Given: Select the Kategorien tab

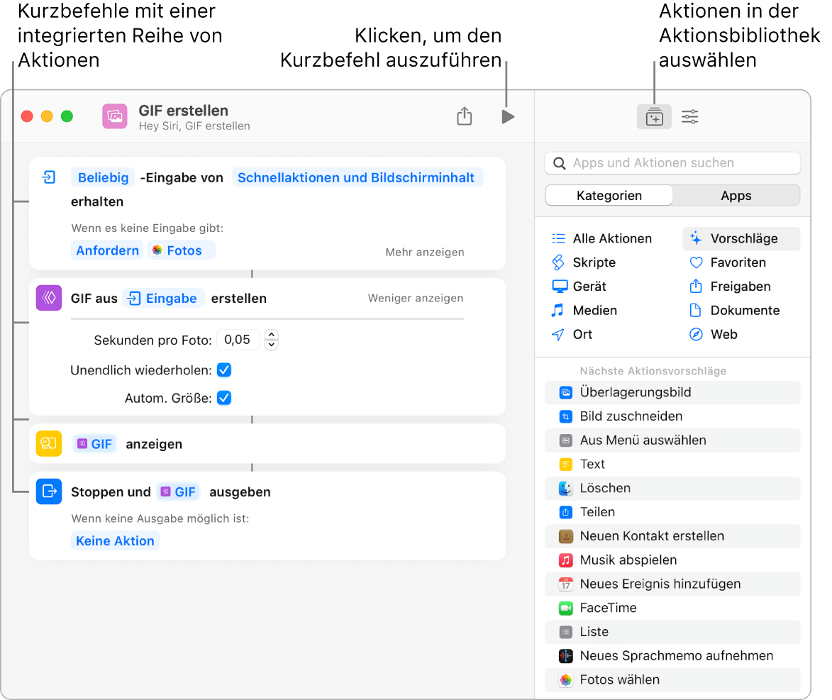Looking at the screenshot, I should pos(609,195).
